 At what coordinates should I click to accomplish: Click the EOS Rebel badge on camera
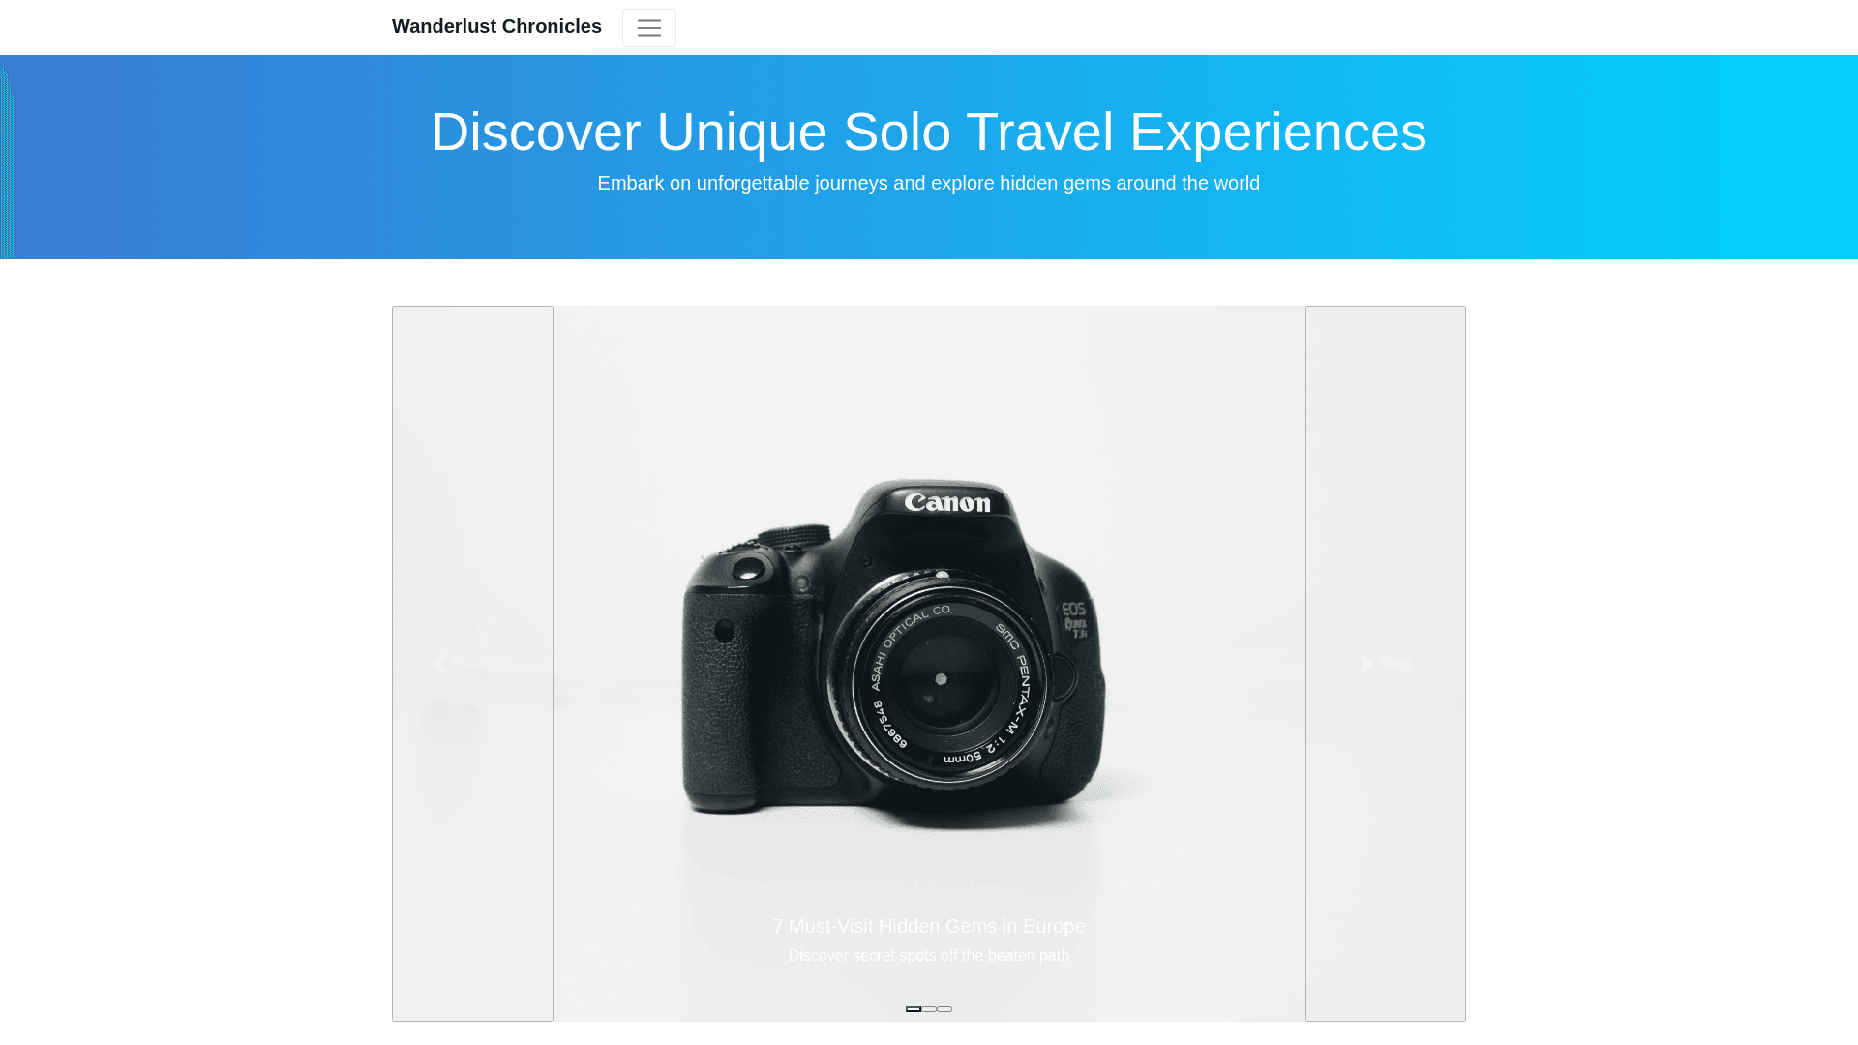(x=1075, y=619)
